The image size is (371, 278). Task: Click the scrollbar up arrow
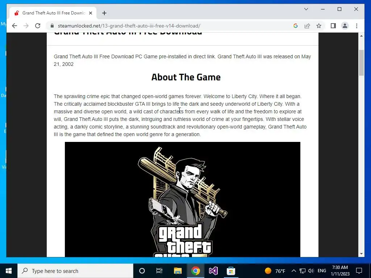[x=361, y=36]
